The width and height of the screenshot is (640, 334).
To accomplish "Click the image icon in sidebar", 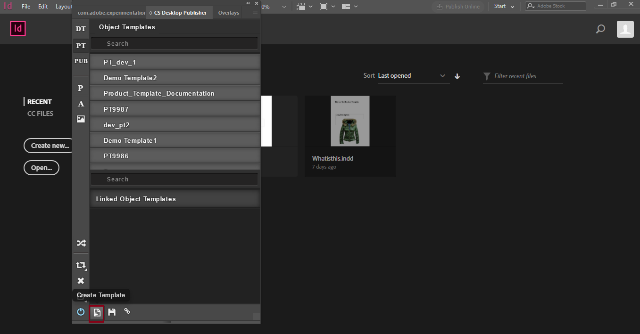I will coord(81,119).
